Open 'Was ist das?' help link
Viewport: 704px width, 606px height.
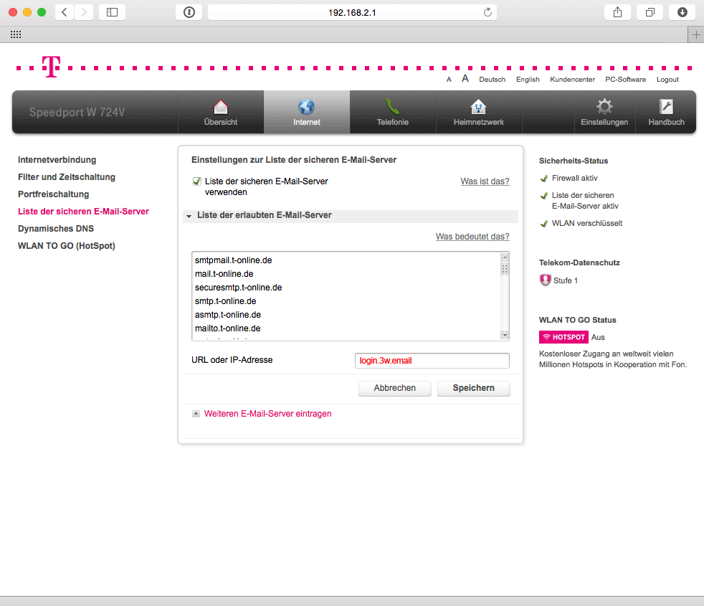pos(485,181)
